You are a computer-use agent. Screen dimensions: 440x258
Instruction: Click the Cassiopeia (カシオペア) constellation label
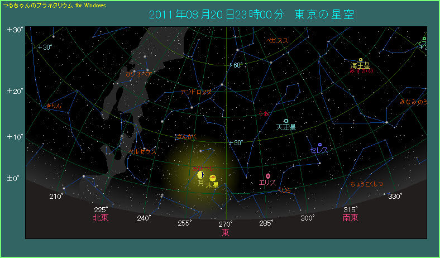138,74
